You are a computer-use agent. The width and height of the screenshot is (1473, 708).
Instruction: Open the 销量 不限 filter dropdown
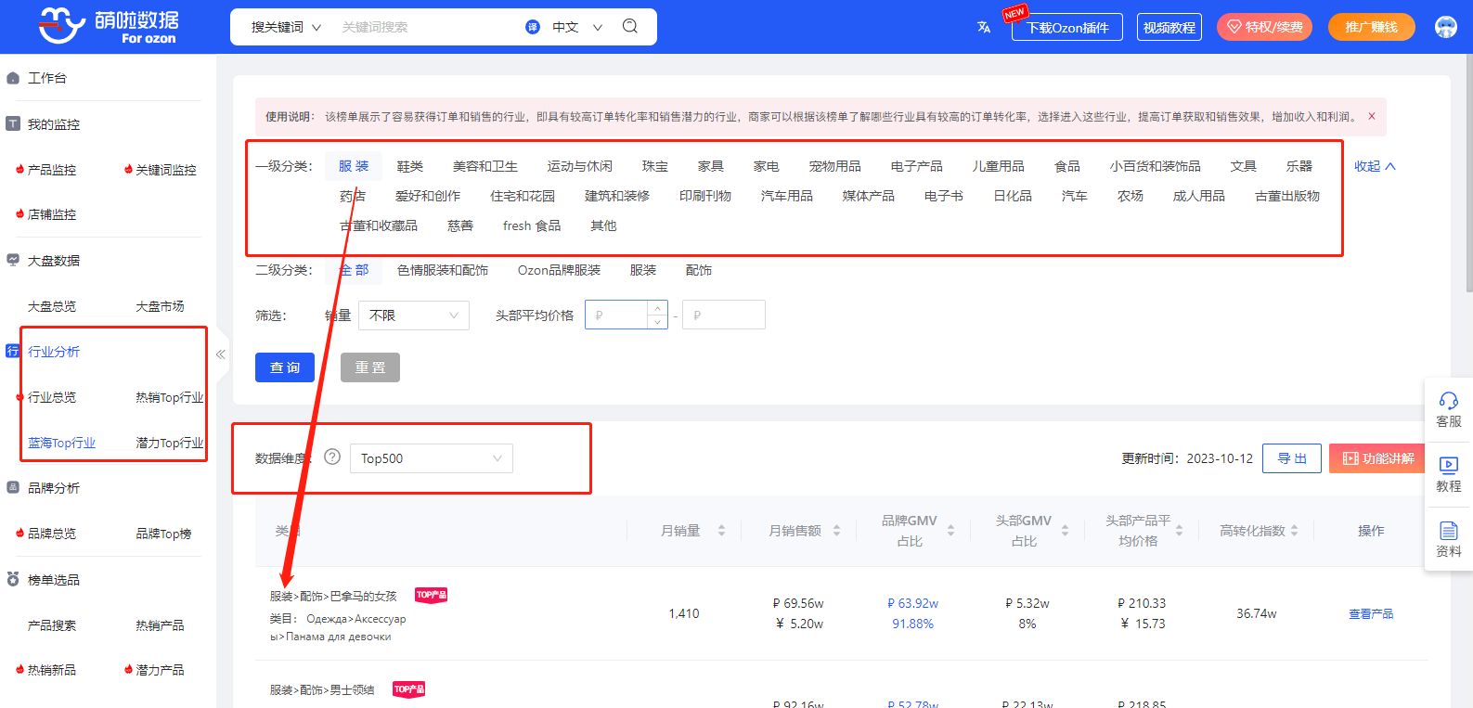click(413, 315)
